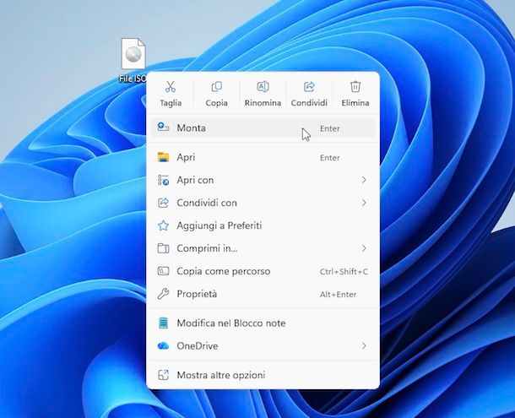Click the OneDrive cloud icon
The image size is (515, 418).
163,345
